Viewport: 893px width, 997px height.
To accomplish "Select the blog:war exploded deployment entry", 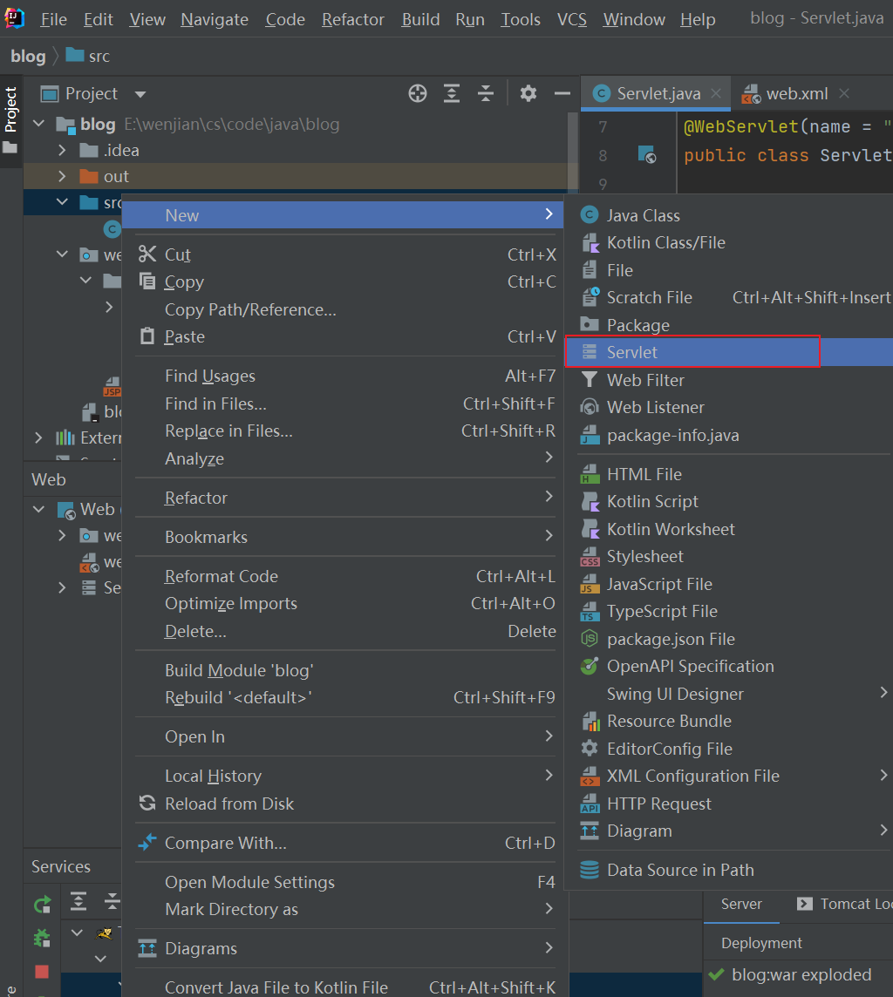I will pos(790,974).
